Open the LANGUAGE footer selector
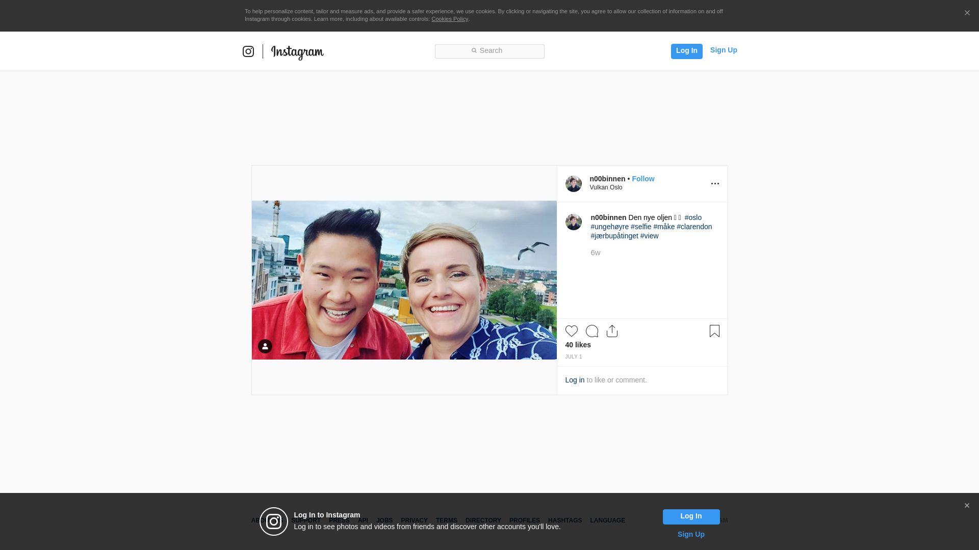This screenshot has height=550, width=979. (x=607, y=520)
